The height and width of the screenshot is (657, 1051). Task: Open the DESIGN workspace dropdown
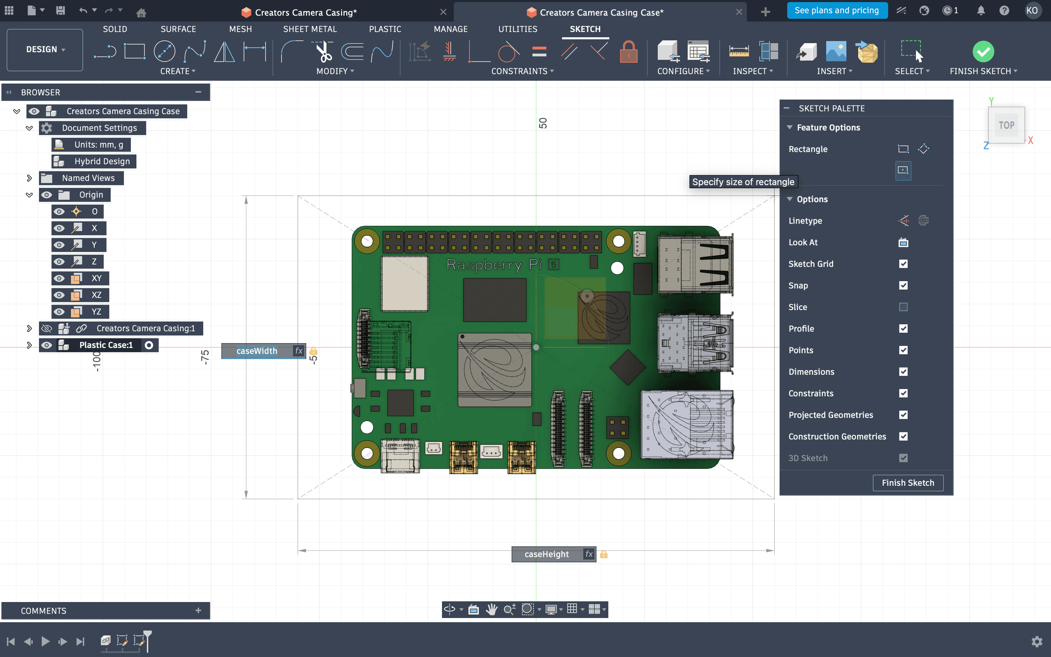click(x=45, y=49)
